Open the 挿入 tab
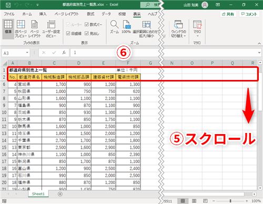The image size is (263, 204). 43,14
